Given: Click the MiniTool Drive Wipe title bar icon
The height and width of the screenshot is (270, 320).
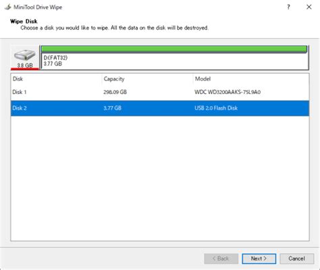Looking at the screenshot, I should (x=8, y=7).
